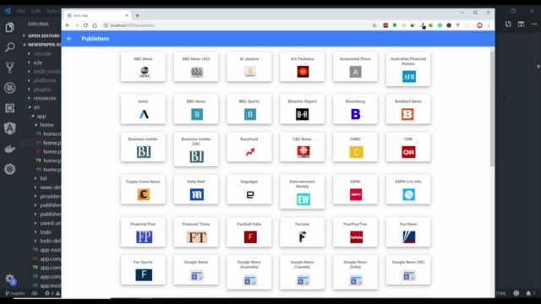Open the BBC News card
Viewport: 541px width, 304px height.
click(196, 109)
